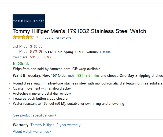Viewport: 163px width, 137px height.
Task: Click the $73.20 sale price
Action: click(37, 52)
